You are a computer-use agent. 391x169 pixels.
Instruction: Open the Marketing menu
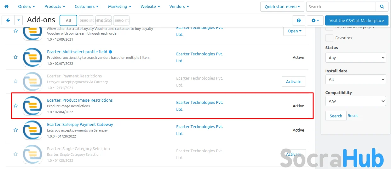[x=119, y=6]
